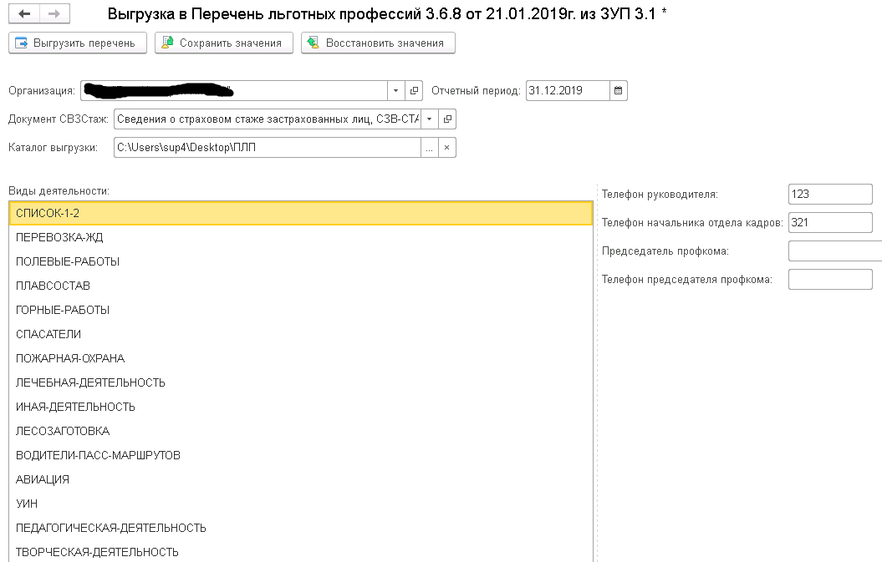The width and height of the screenshot is (882, 562).
Task: Select ТВОРЧЕСКАЯ-ДЕЯТЕЛЬНОСТЬ row
Action: click(x=301, y=552)
